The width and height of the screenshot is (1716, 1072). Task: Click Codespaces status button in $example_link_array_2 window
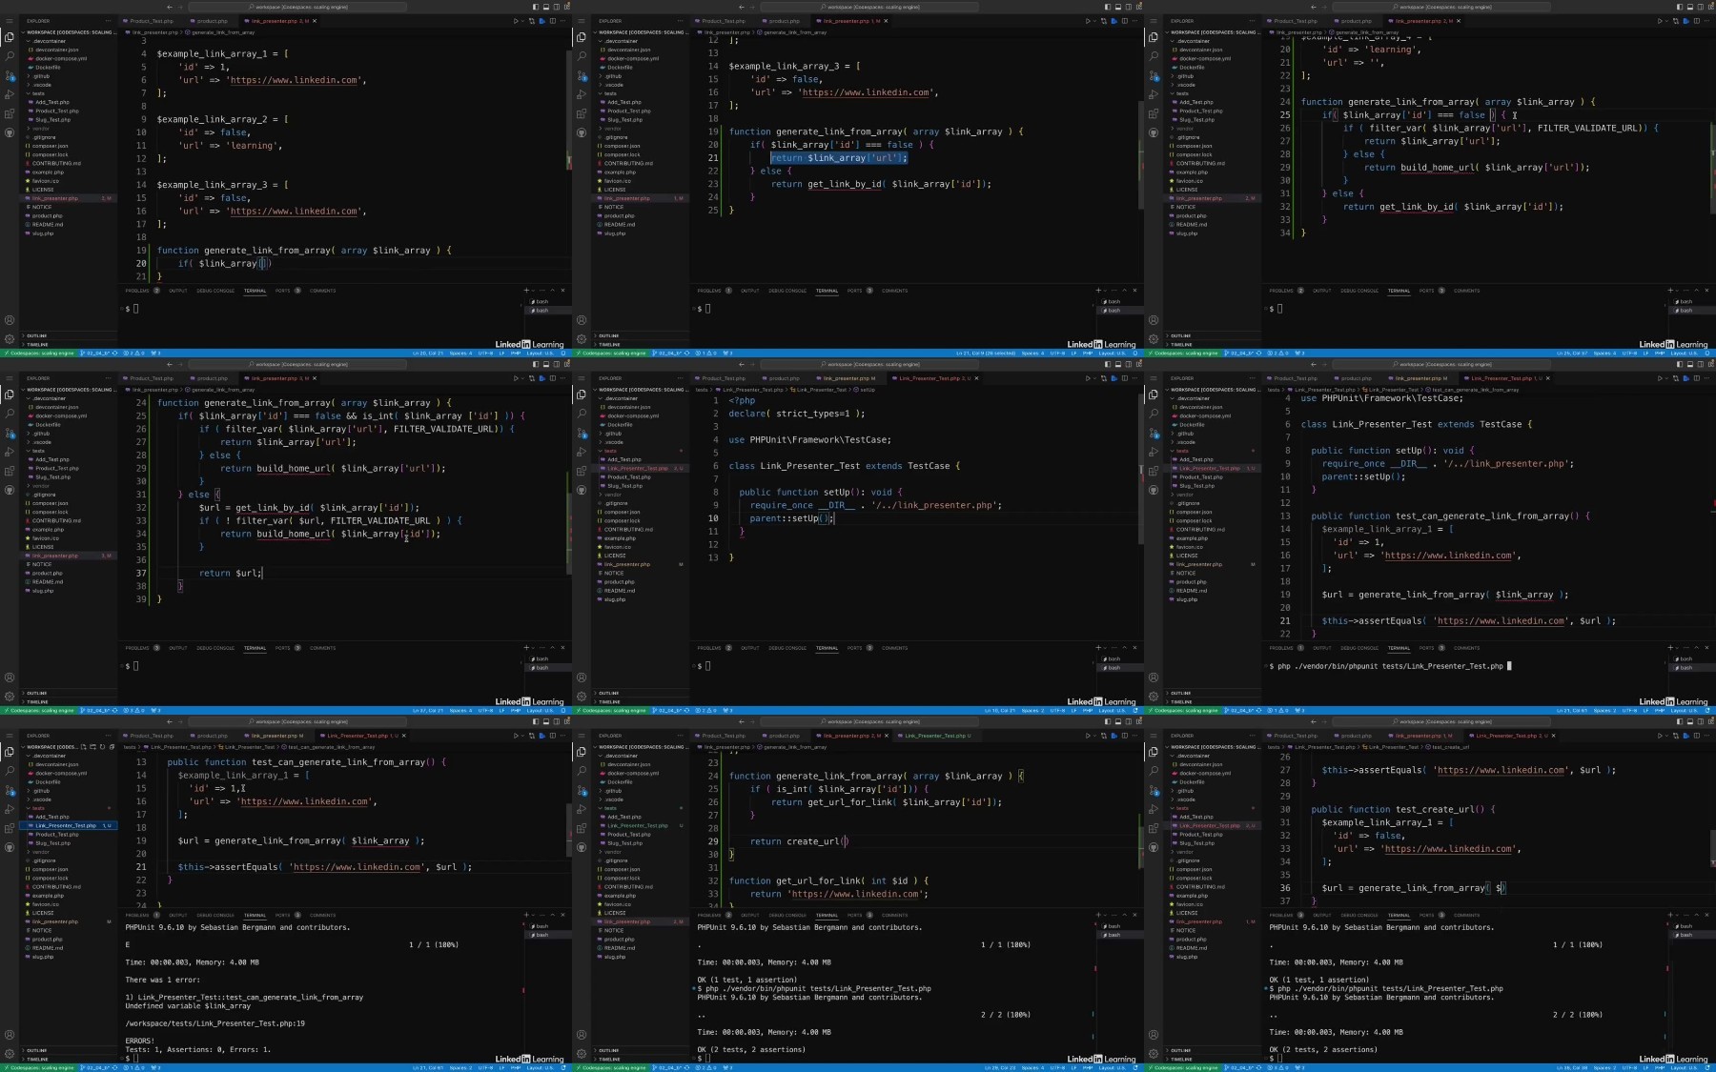(x=38, y=354)
